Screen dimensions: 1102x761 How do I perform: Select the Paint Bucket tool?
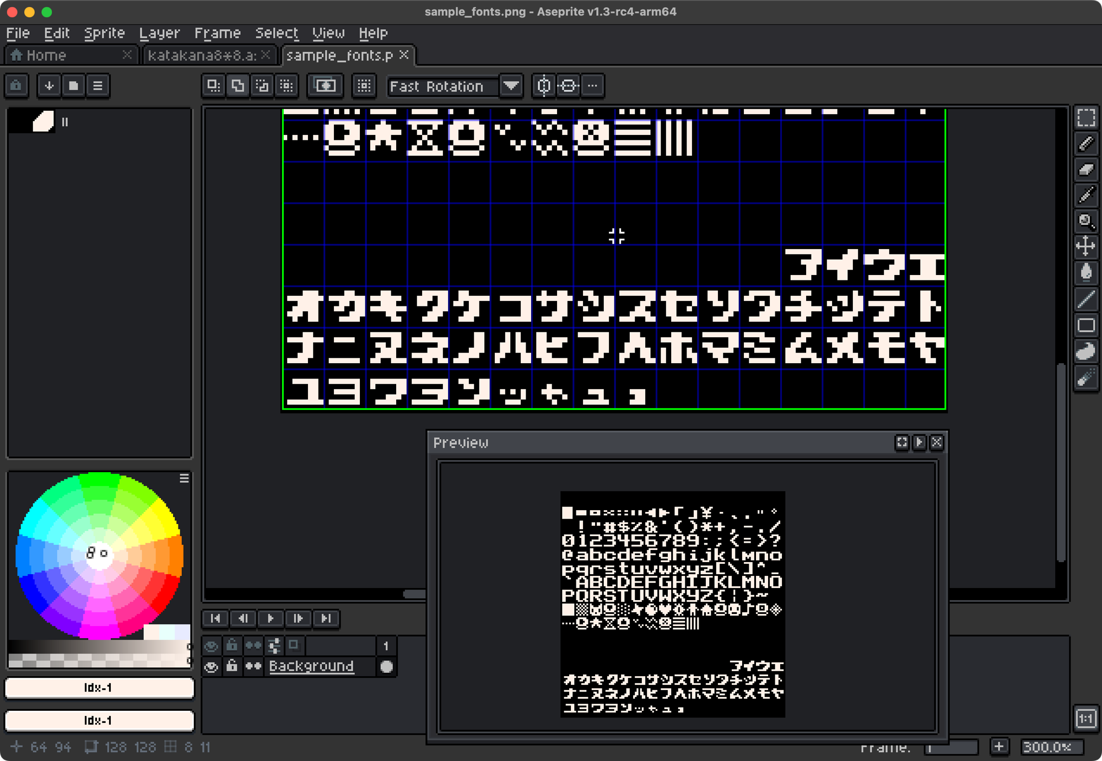(x=1085, y=273)
